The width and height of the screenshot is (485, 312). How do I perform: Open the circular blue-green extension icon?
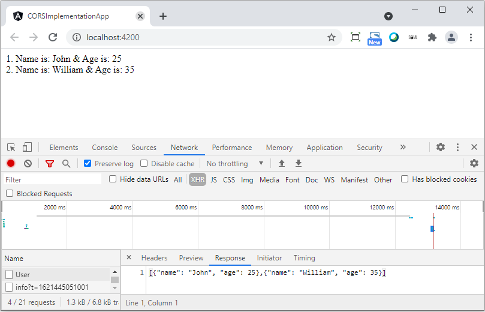point(394,37)
